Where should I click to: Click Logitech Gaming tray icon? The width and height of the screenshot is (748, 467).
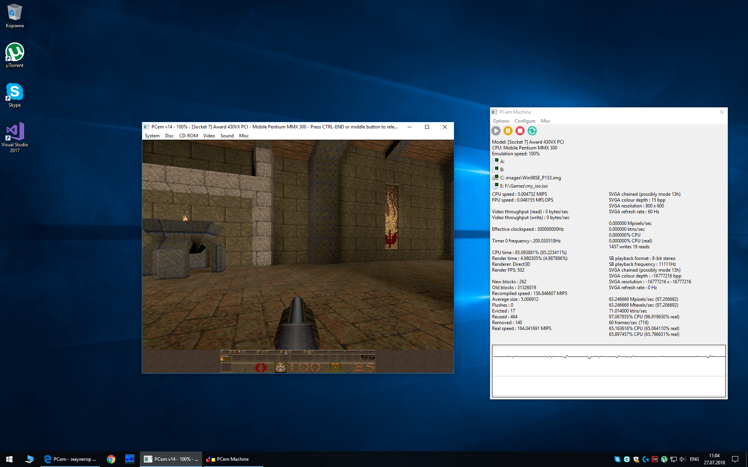tap(646, 459)
